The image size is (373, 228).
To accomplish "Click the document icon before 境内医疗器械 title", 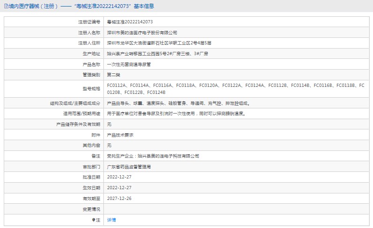I will [x=6, y=6].
